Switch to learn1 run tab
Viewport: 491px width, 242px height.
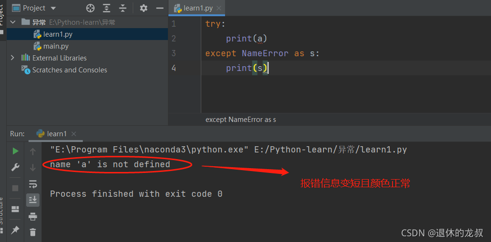pyautogui.click(x=57, y=134)
